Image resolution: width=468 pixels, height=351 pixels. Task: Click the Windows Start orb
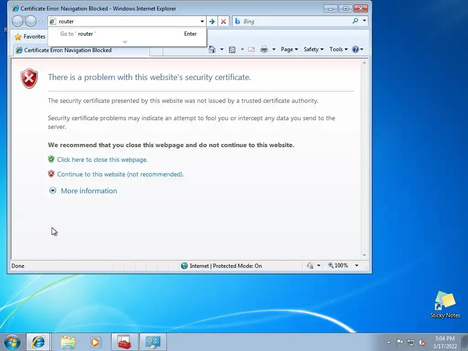[12, 342]
